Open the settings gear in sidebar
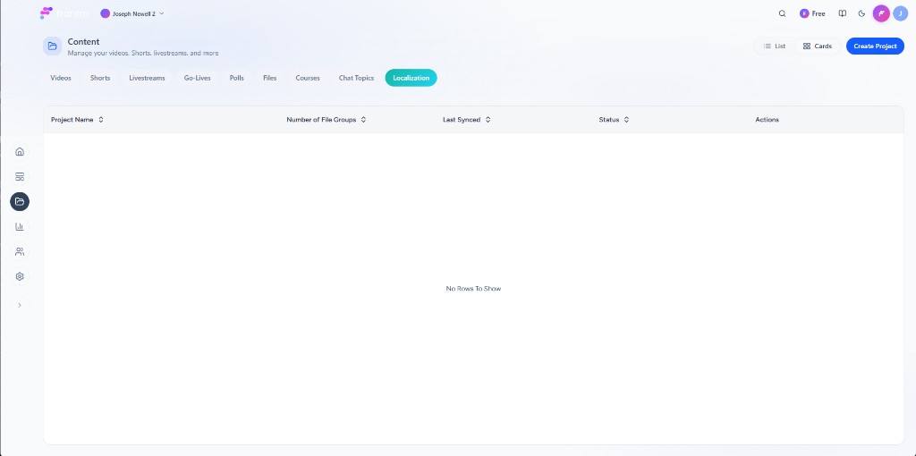Screen dimensions: 916x456 coord(20,277)
